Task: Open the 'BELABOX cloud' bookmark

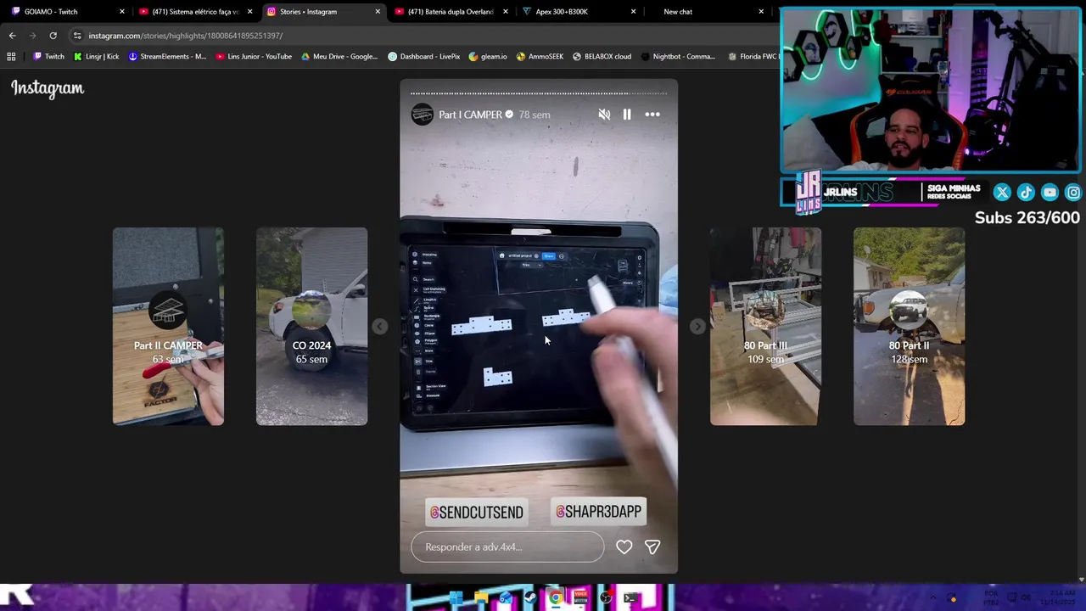Action: [x=602, y=57]
